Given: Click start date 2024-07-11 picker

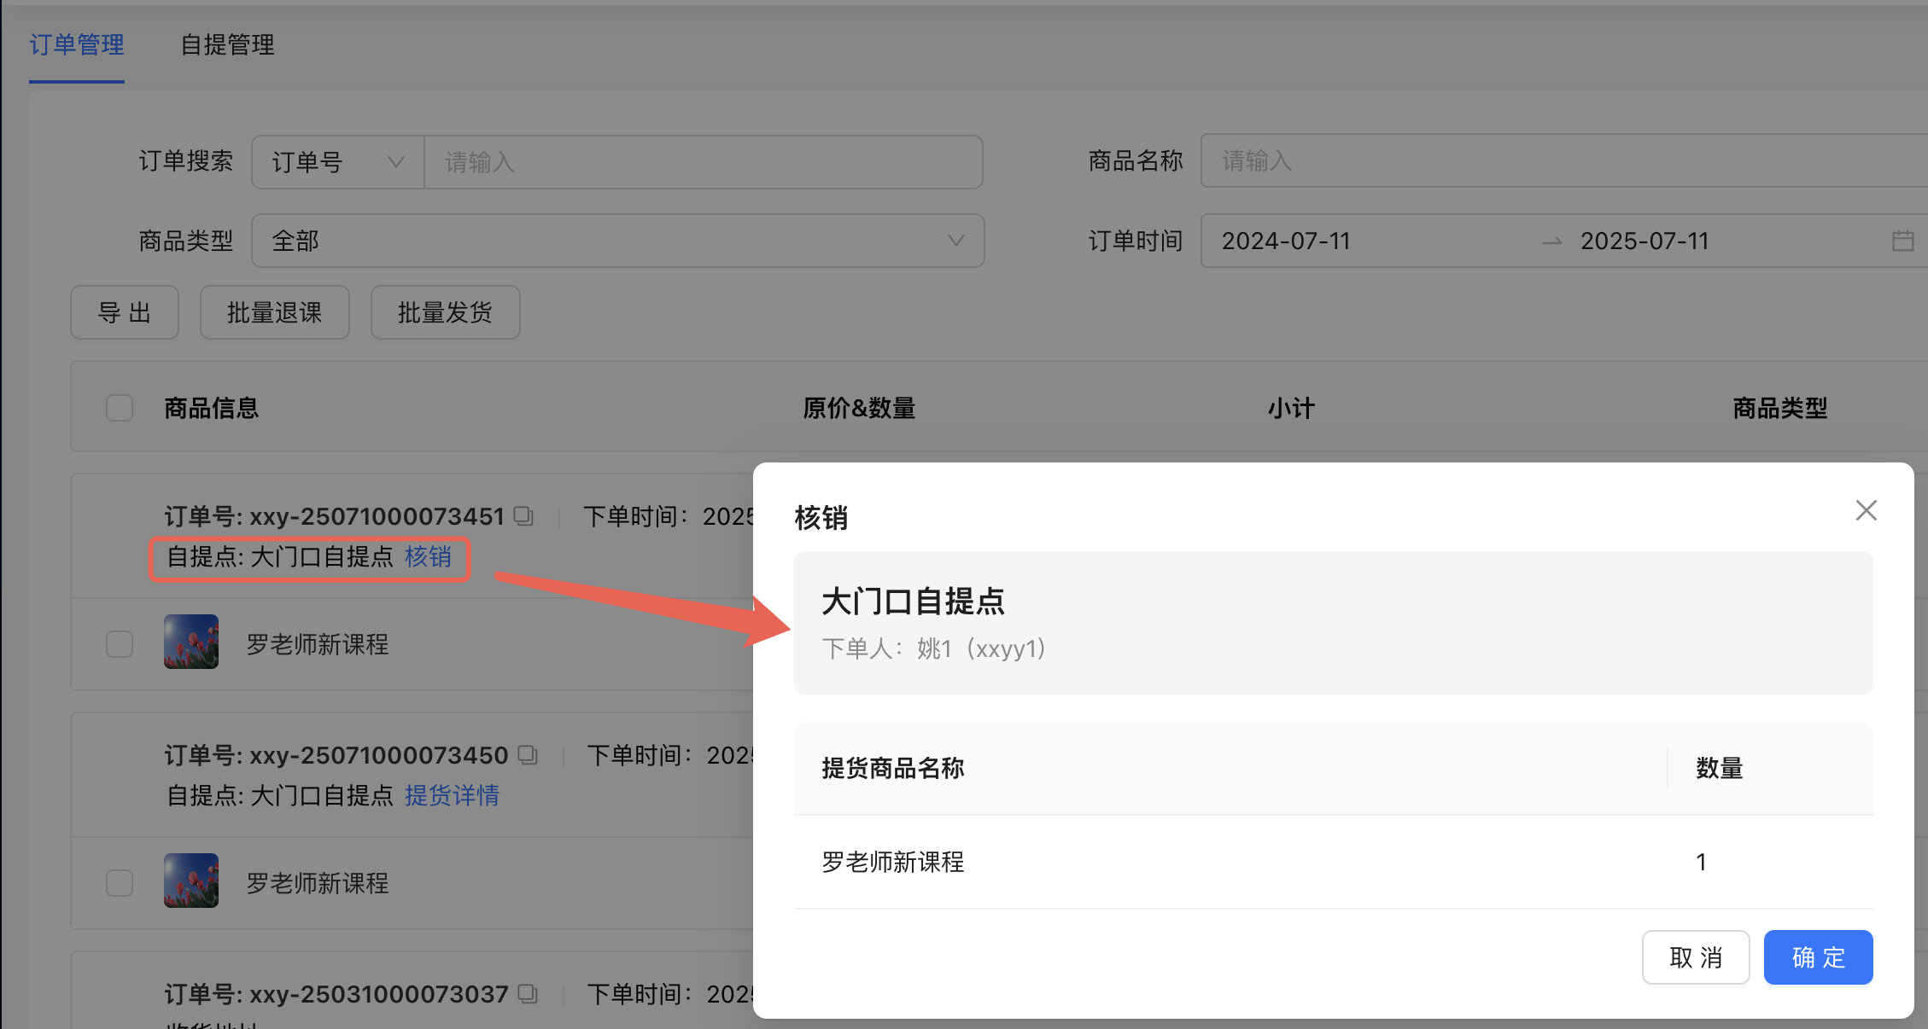Looking at the screenshot, I should [1286, 241].
